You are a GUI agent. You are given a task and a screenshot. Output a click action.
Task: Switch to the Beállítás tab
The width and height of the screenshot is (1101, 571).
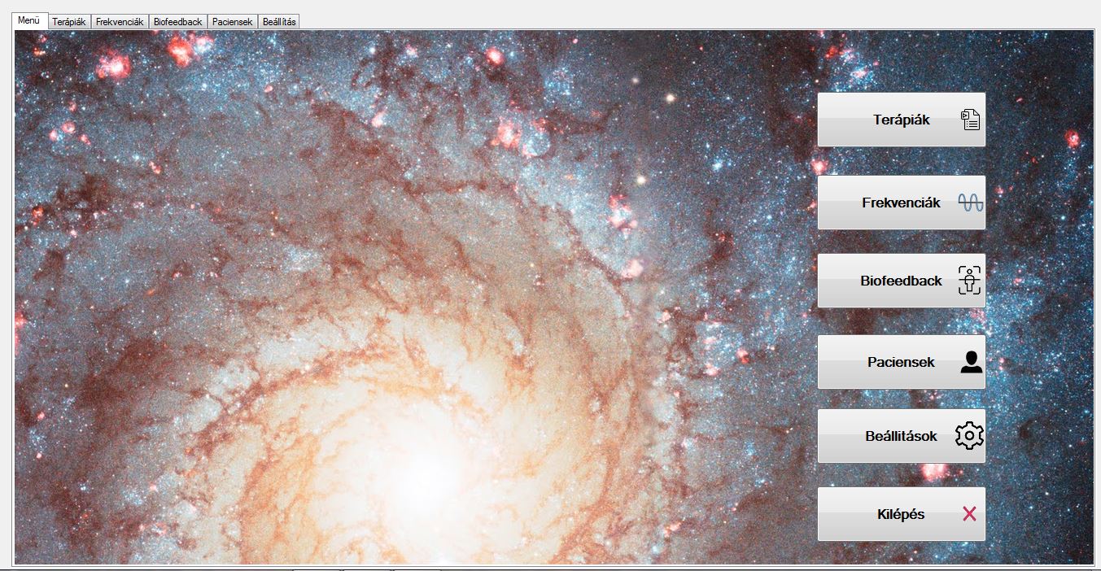(x=279, y=22)
